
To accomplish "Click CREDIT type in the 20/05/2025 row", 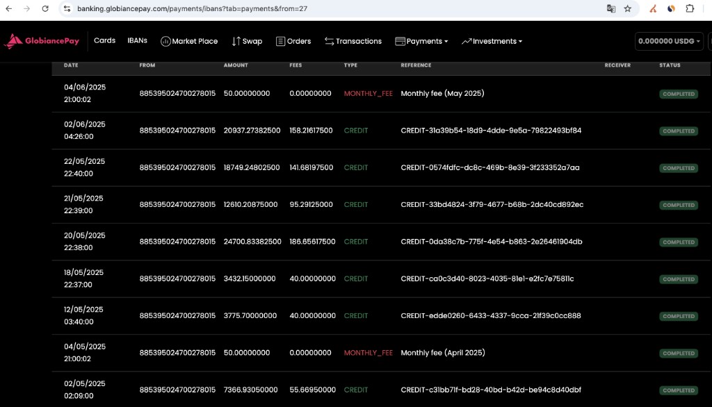I will (355, 242).
